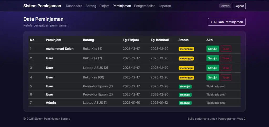The width and height of the screenshot is (269, 127).
Task: Click Setujui for Buku Kas (7)
Action: [213, 58]
